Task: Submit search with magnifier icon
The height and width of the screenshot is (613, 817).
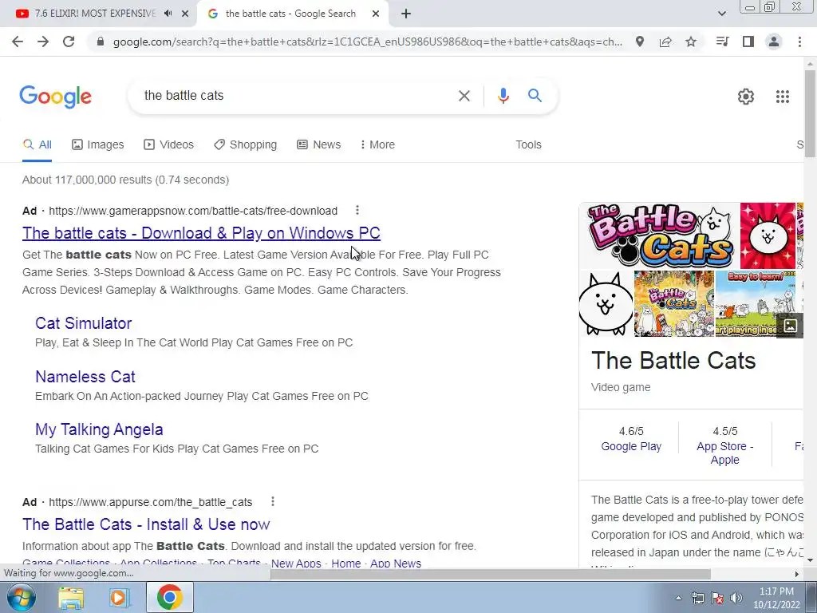Action: coord(535,96)
